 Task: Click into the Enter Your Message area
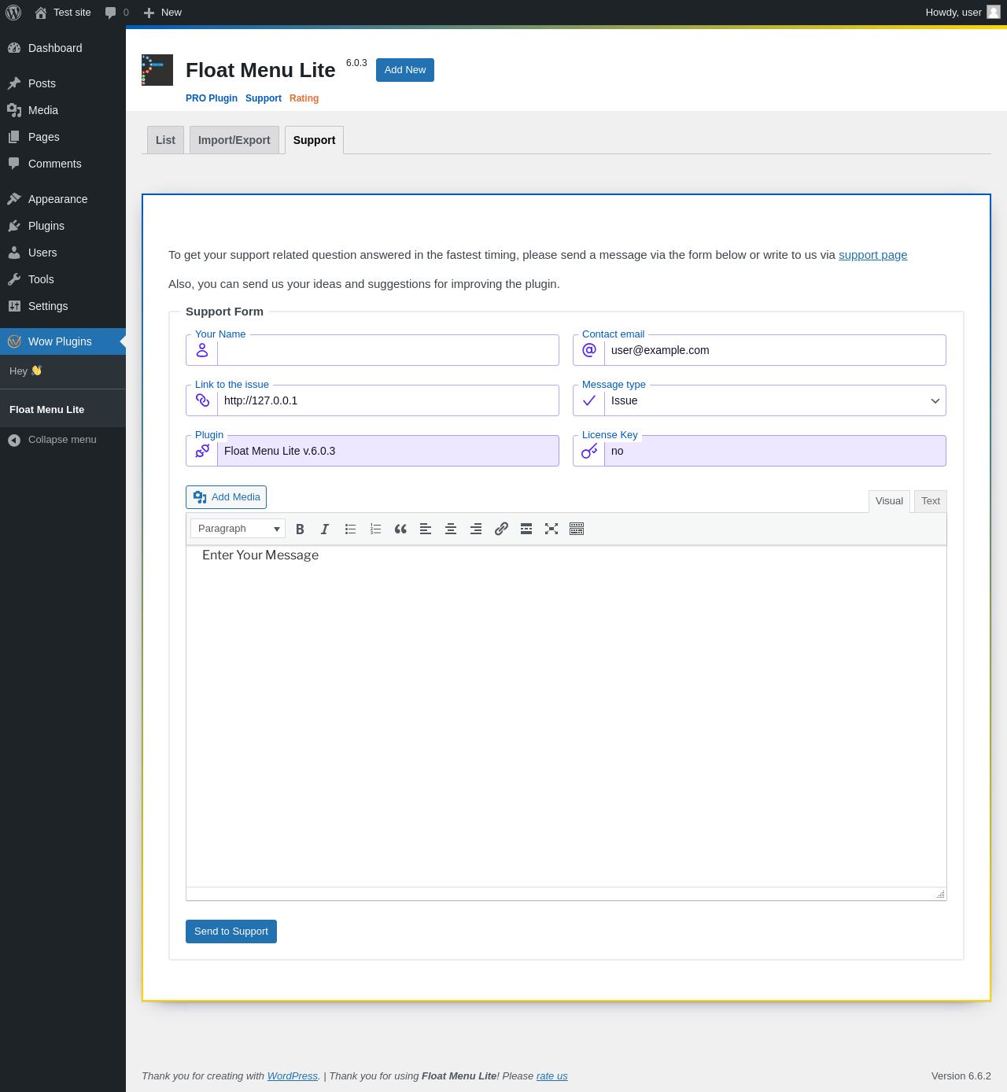coord(566,716)
